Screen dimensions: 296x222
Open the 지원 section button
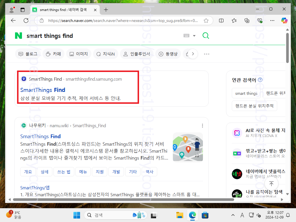[100, 172]
